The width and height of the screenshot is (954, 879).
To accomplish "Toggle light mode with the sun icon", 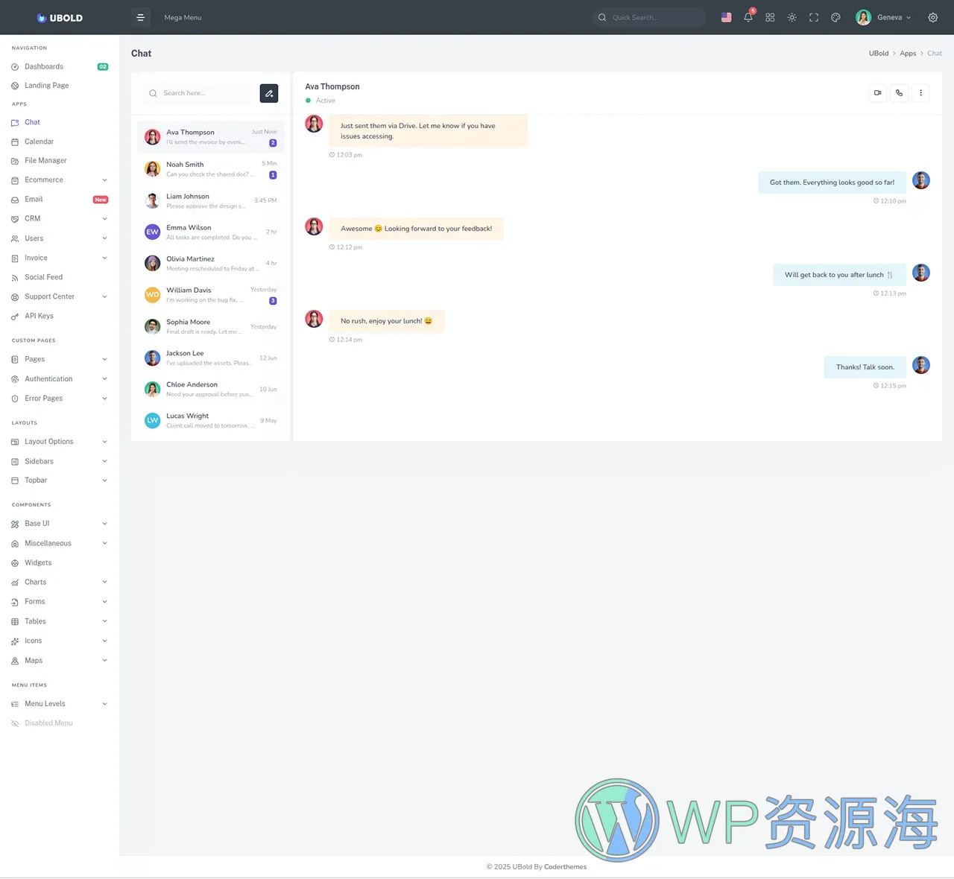I will point(792,17).
